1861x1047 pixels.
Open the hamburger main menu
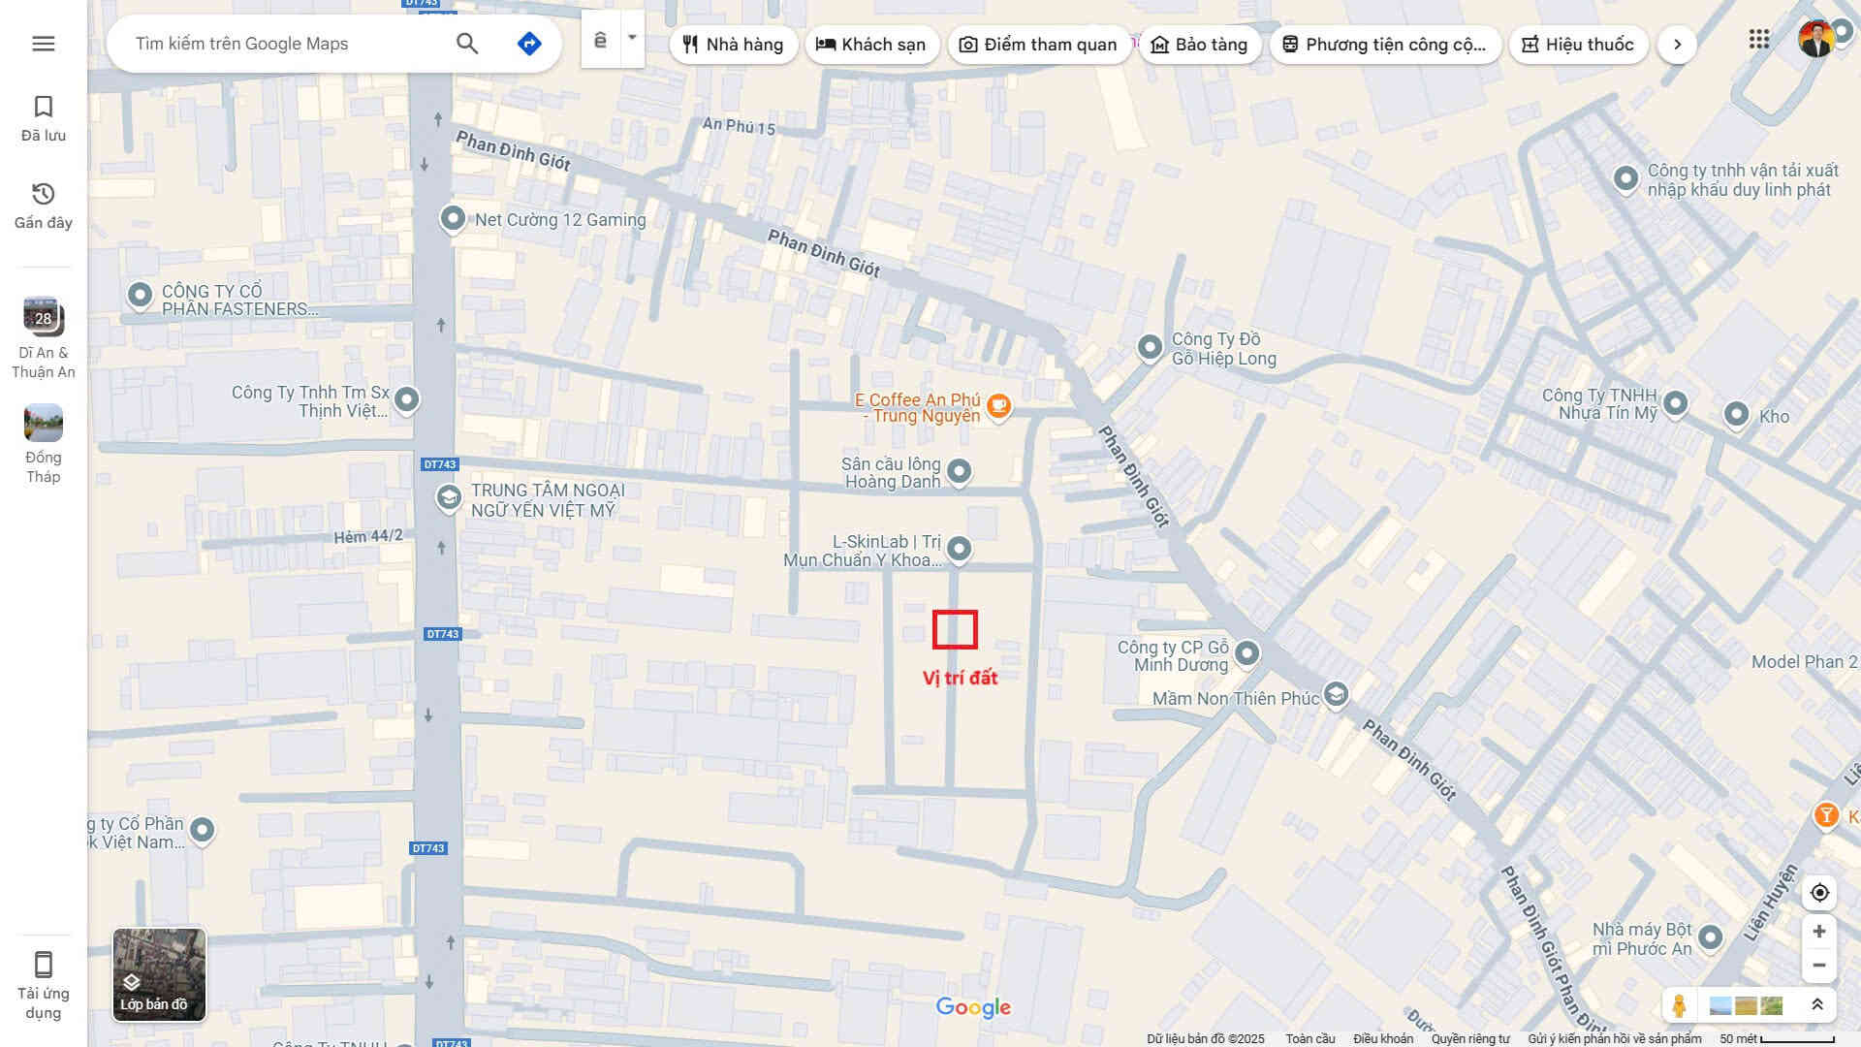click(x=43, y=44)
